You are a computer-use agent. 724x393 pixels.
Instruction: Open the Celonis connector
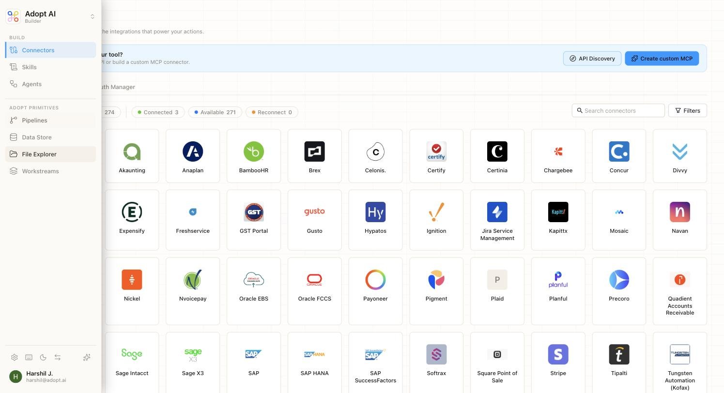click(375, 156)
